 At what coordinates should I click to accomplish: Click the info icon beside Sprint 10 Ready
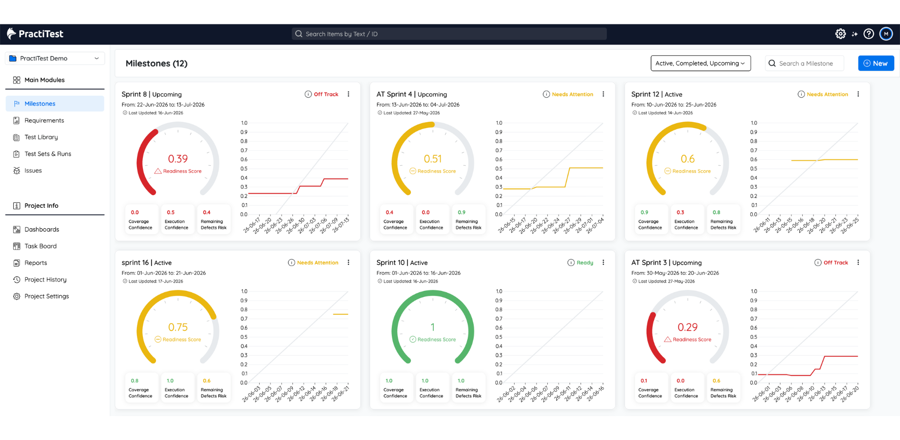571,263
